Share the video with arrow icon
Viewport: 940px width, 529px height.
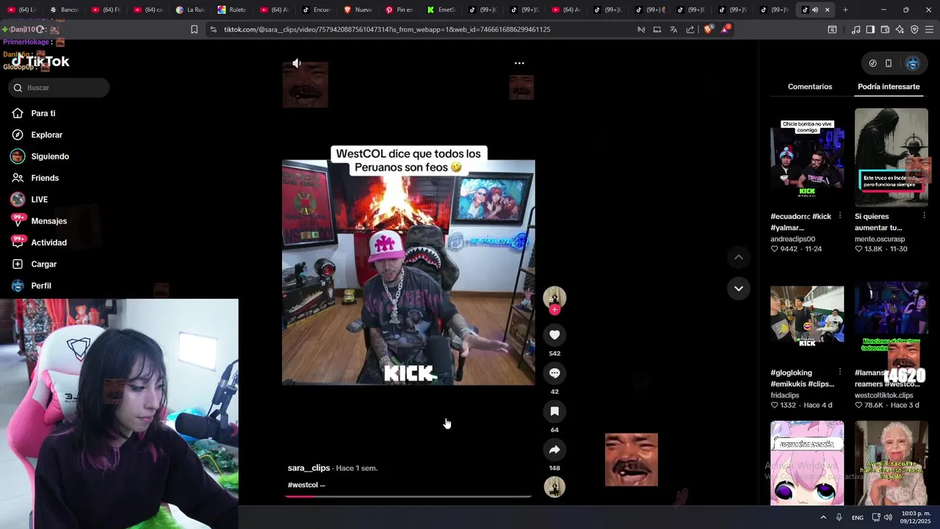tap(554, 450)
